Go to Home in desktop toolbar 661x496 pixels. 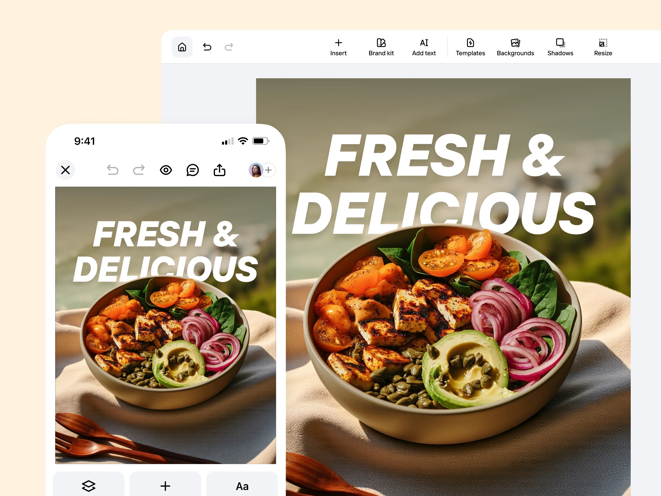pos(182,47)
